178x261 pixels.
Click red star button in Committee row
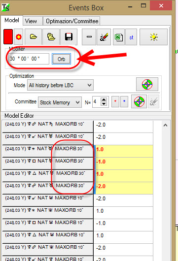tap(115, 101)
